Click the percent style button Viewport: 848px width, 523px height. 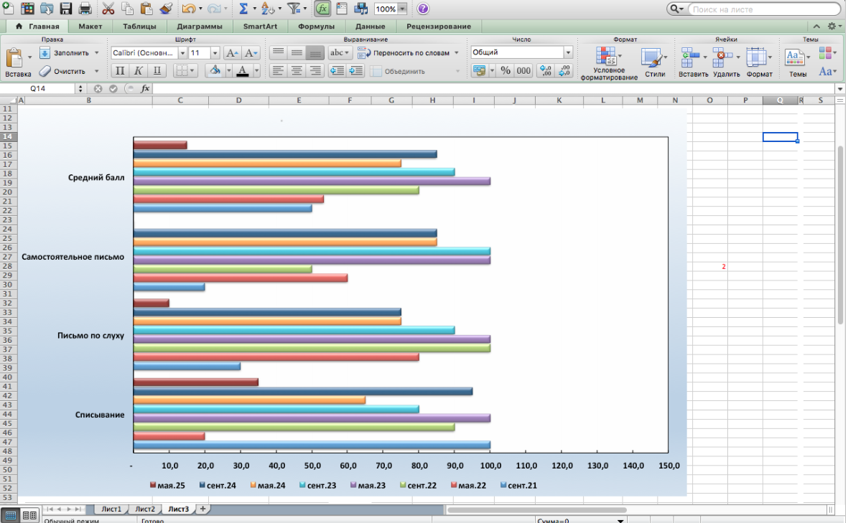(x=505, y=71)
